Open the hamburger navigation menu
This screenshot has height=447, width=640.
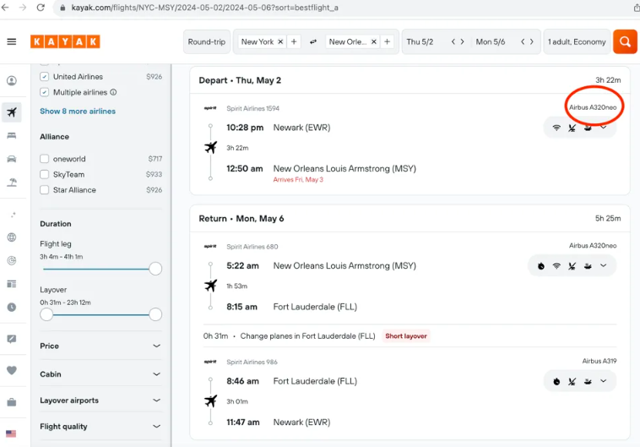click(12, 41)
